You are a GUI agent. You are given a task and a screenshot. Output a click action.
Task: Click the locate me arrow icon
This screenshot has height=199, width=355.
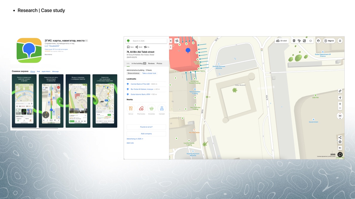340,98
